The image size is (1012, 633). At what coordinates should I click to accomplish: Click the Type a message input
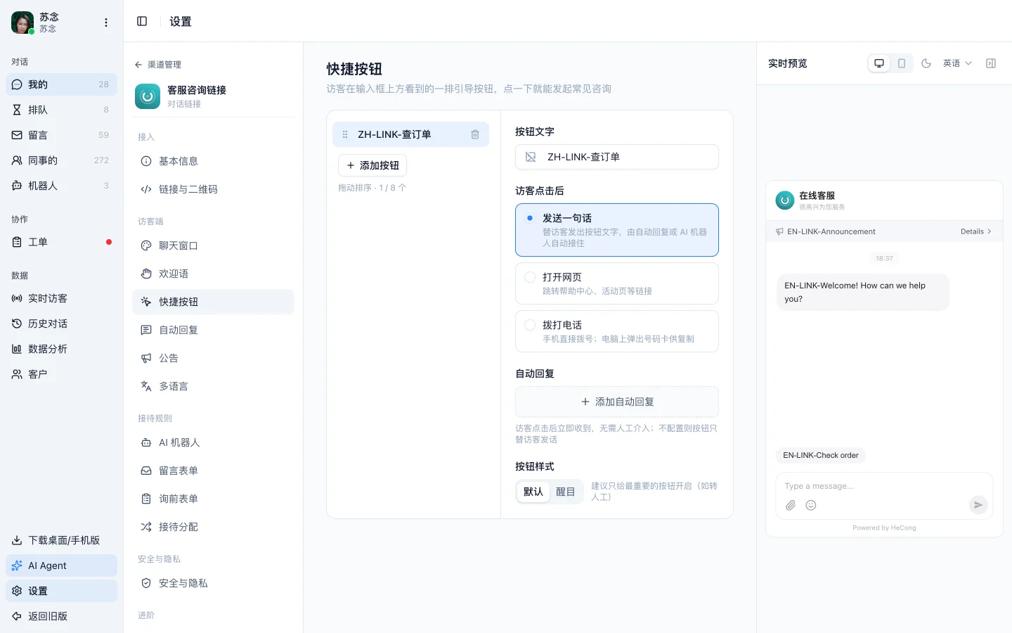coord(884,486)
